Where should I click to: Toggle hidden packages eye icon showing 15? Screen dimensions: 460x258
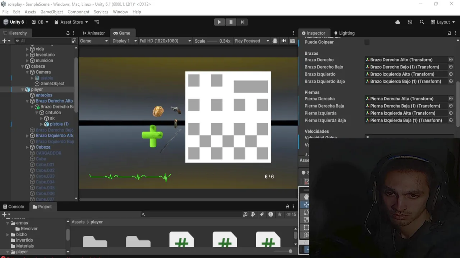(291, 214)
